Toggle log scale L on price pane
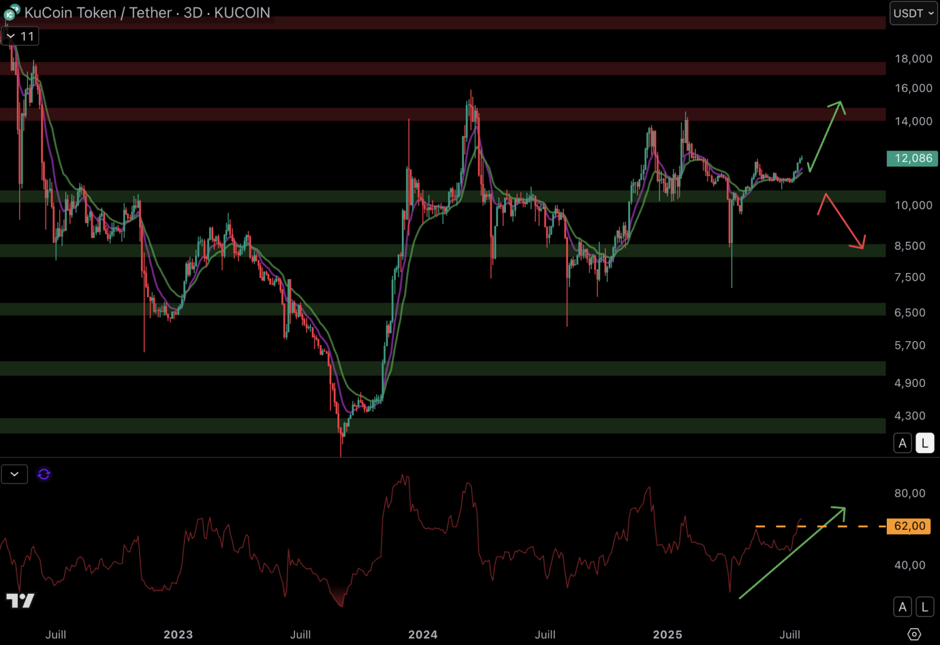 click(x=924, y=443)
